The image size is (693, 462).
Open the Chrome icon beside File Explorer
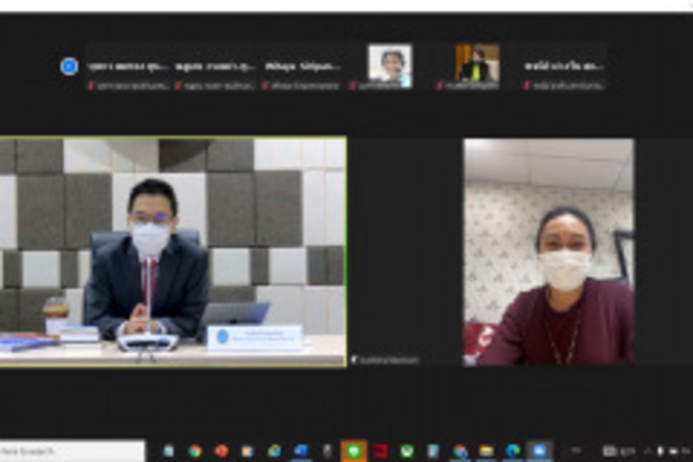pyautogui.click(x=460, y=451)
